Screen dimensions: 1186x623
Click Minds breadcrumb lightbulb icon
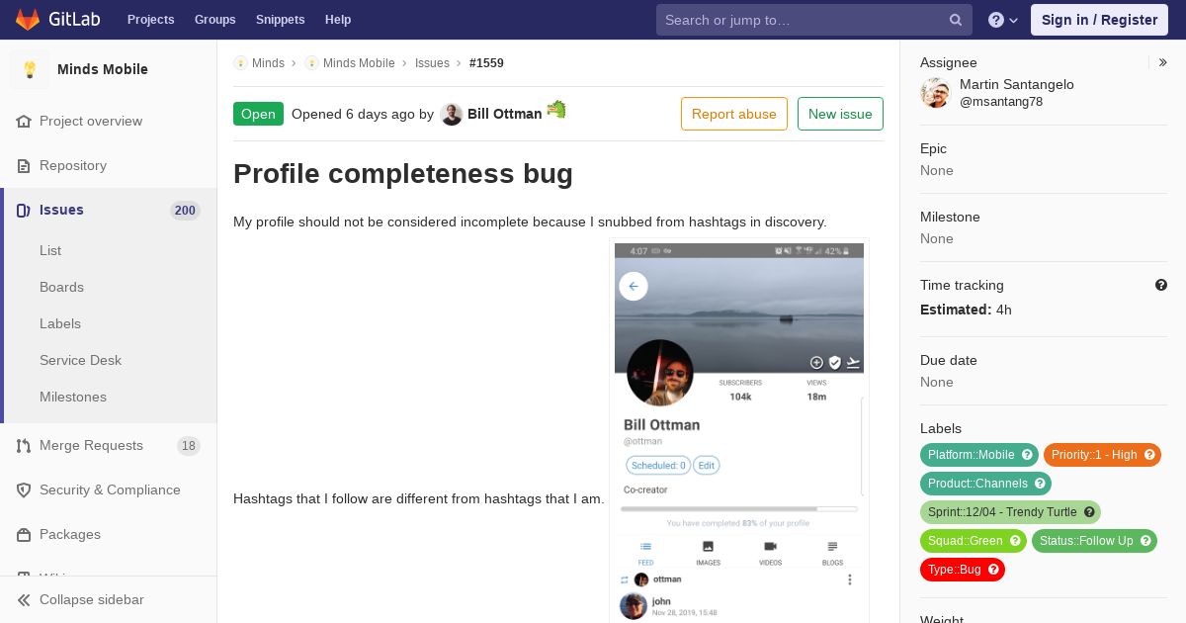240,63
